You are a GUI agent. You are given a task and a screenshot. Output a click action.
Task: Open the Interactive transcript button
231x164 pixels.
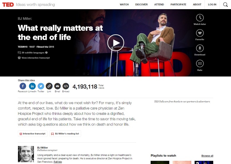coord(33,134)
